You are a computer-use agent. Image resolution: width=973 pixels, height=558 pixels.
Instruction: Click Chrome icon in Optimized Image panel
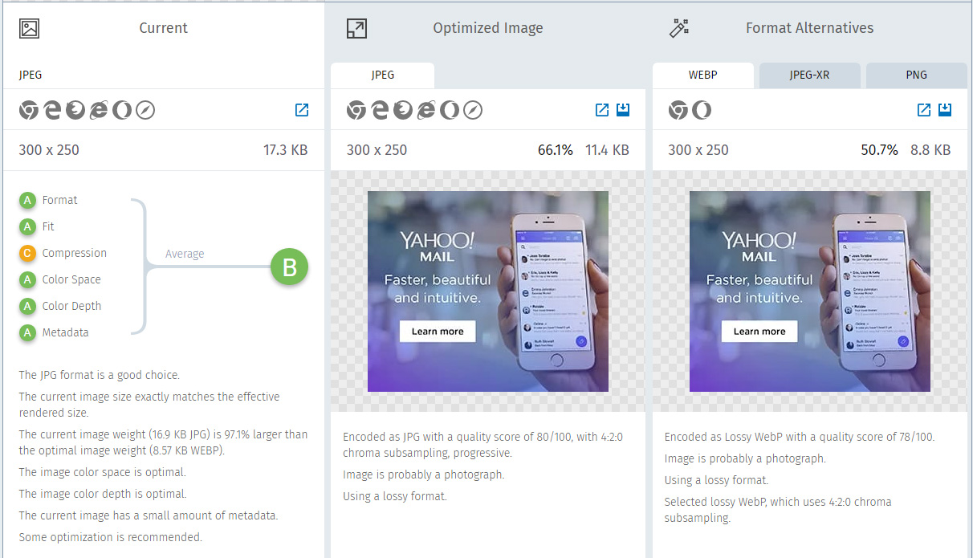coord(356,110)
